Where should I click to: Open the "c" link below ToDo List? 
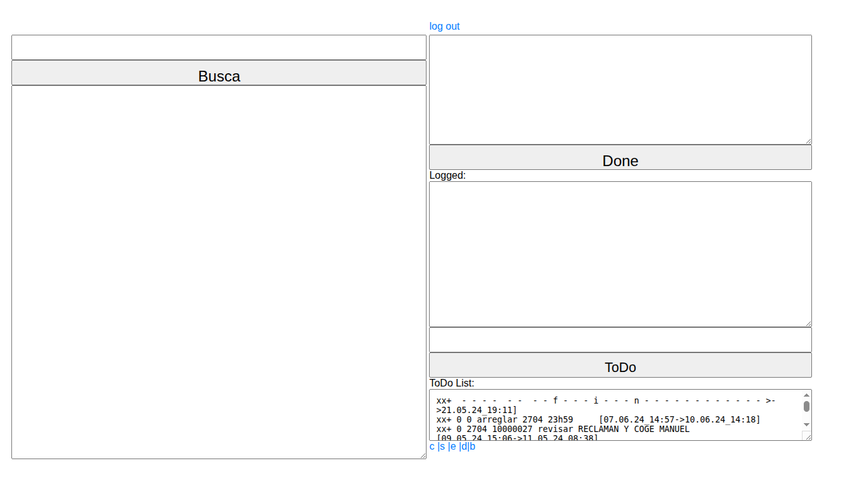432,447
